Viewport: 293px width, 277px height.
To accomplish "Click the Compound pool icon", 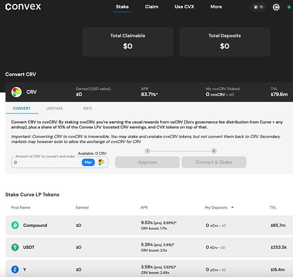I will click(15, 225).
